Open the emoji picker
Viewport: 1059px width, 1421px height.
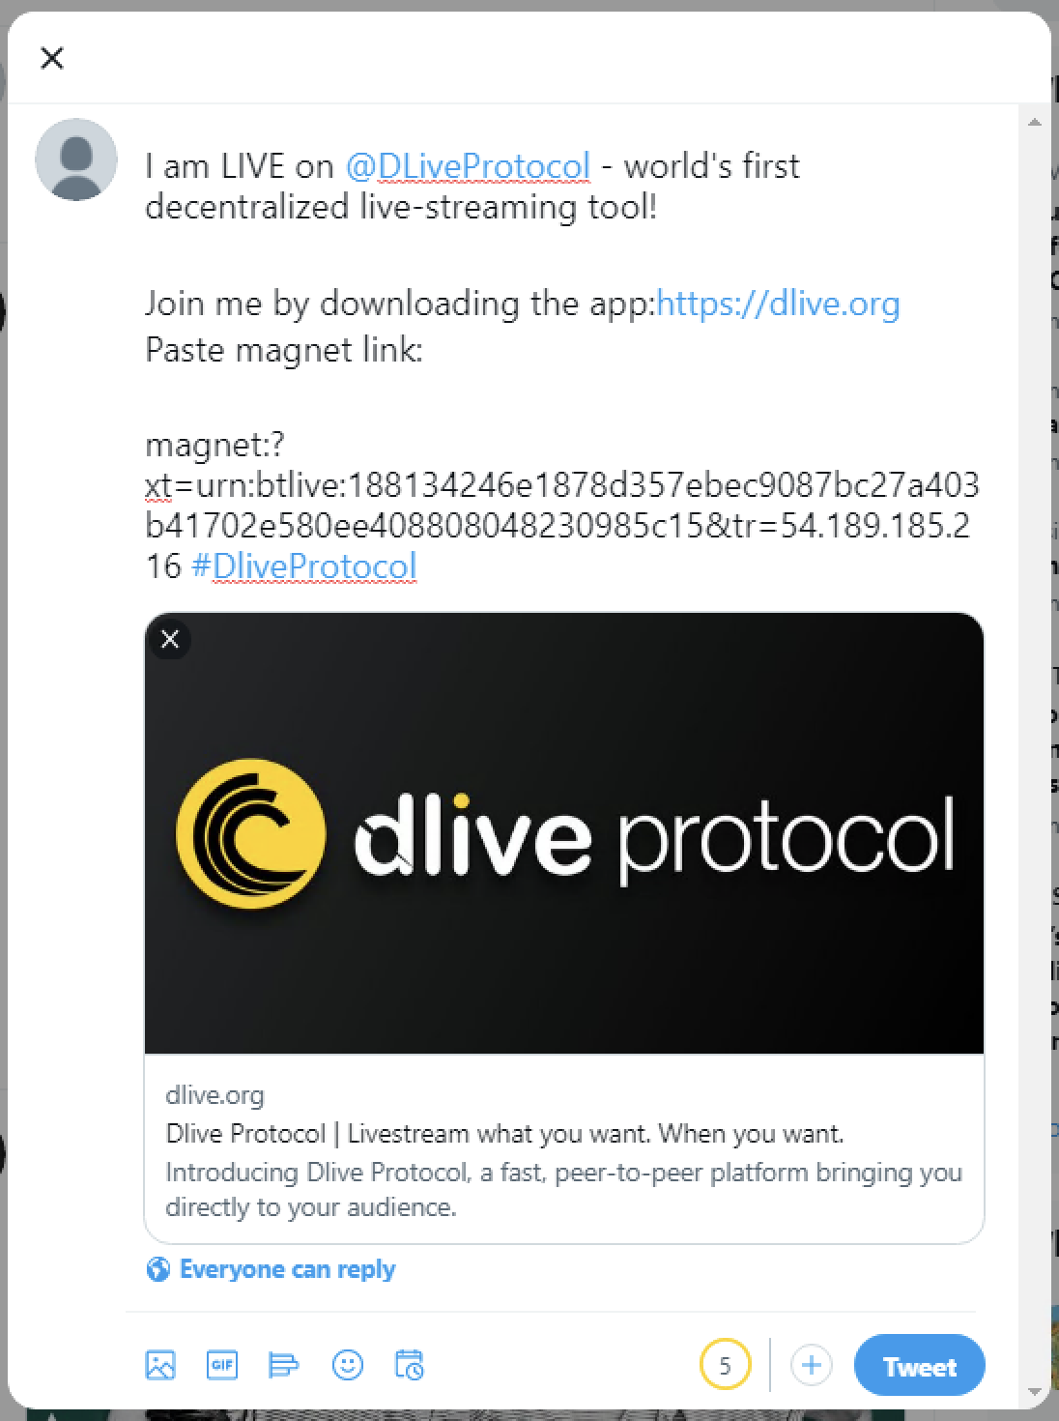pos(348,1365)
